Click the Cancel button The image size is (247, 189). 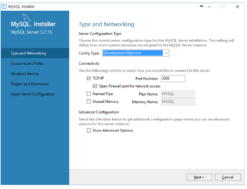tap(228, 177)
